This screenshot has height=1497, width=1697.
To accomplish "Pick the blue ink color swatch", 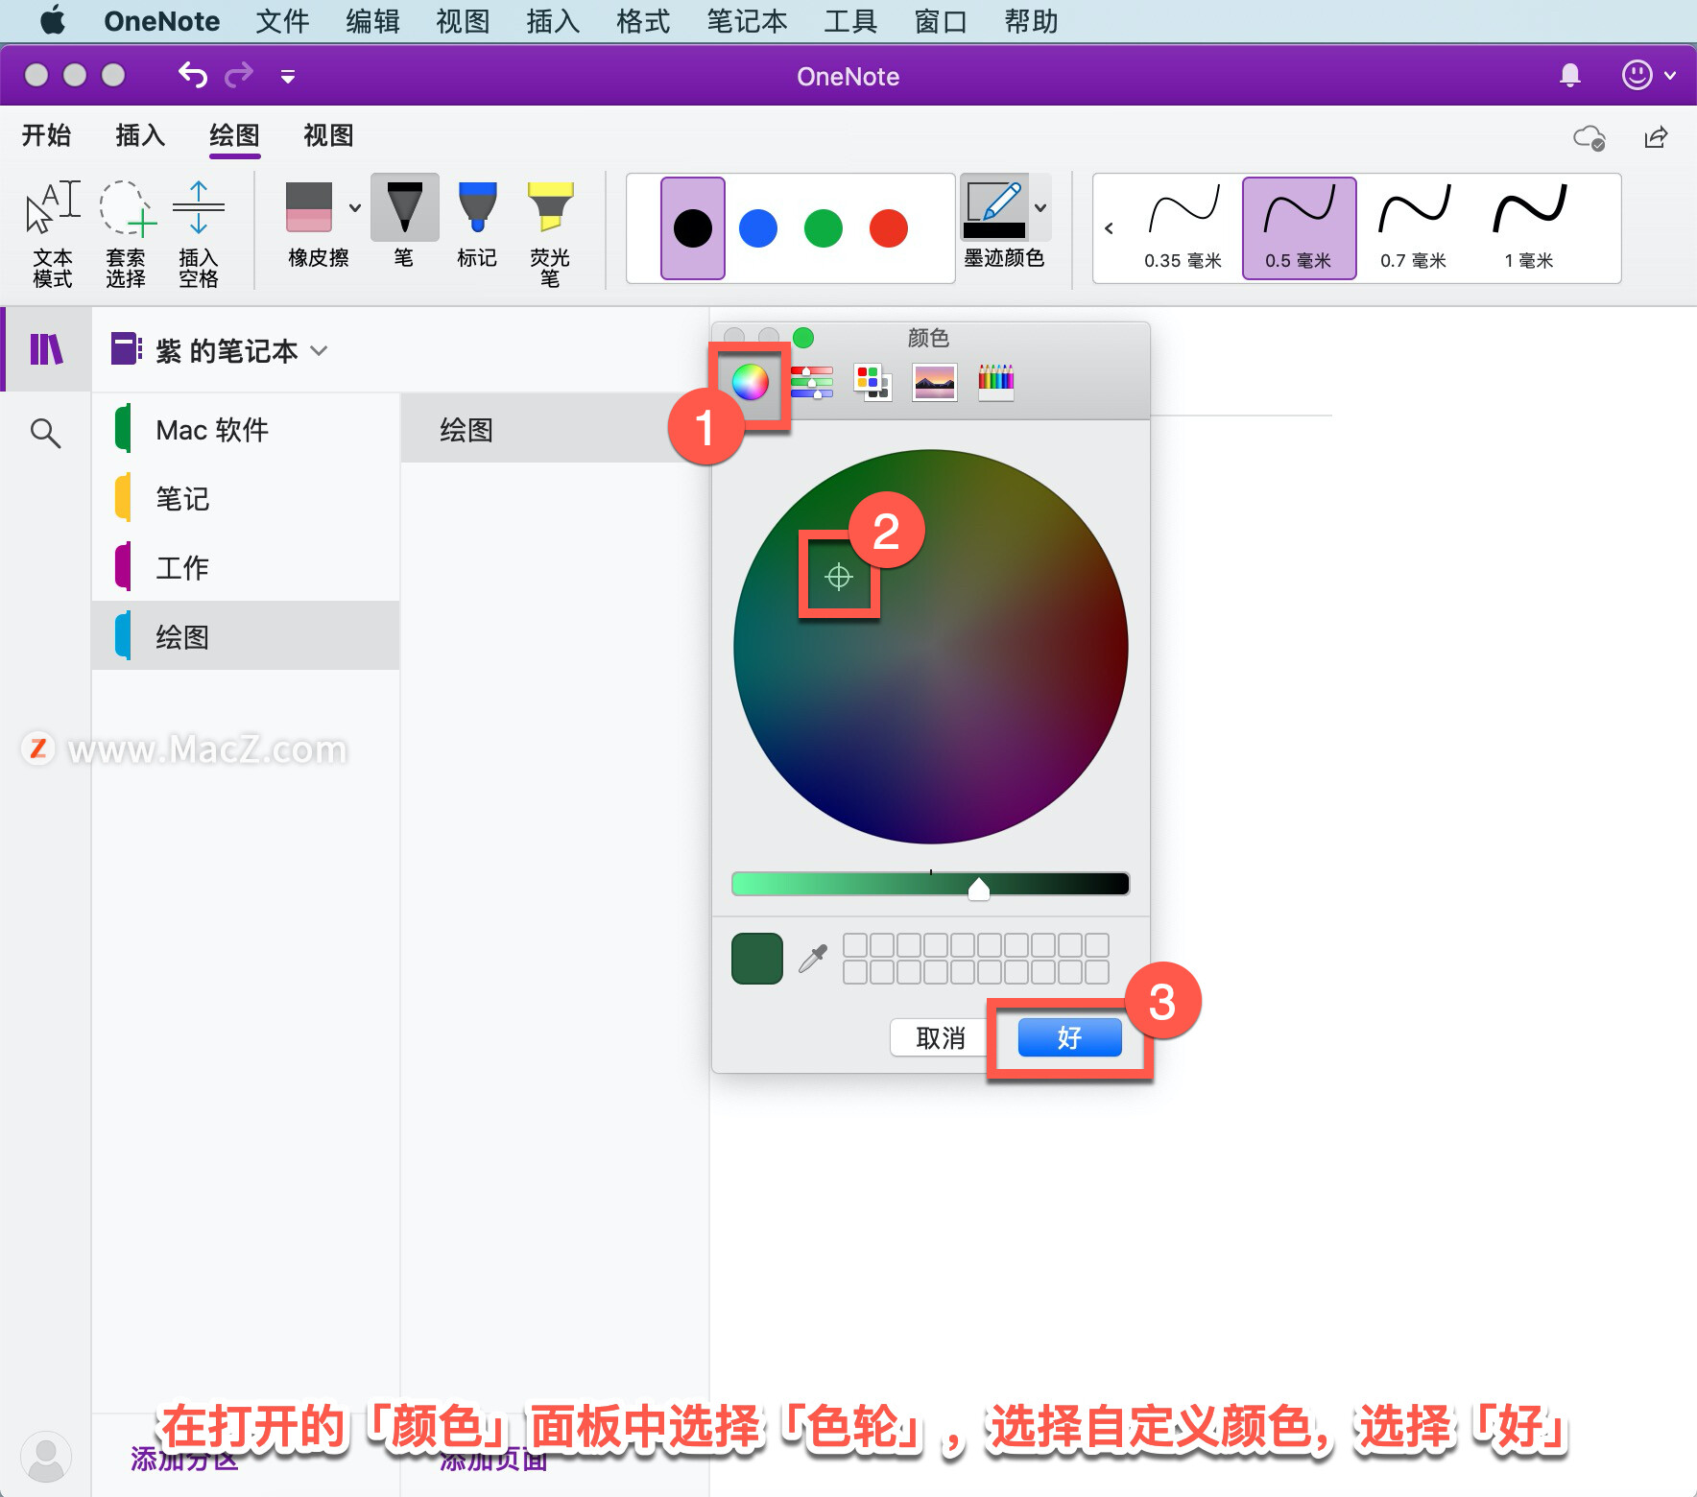I will pos(758,228).
